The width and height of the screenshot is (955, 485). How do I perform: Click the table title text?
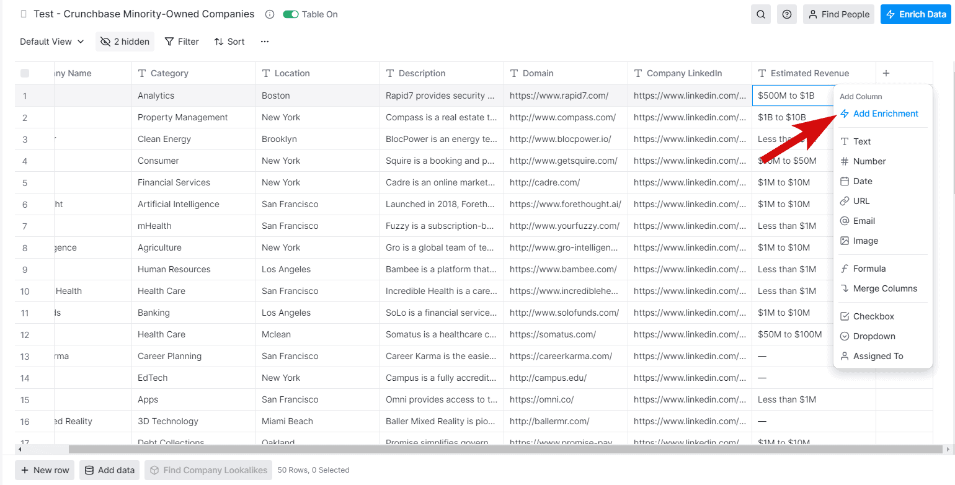[144, 14]
